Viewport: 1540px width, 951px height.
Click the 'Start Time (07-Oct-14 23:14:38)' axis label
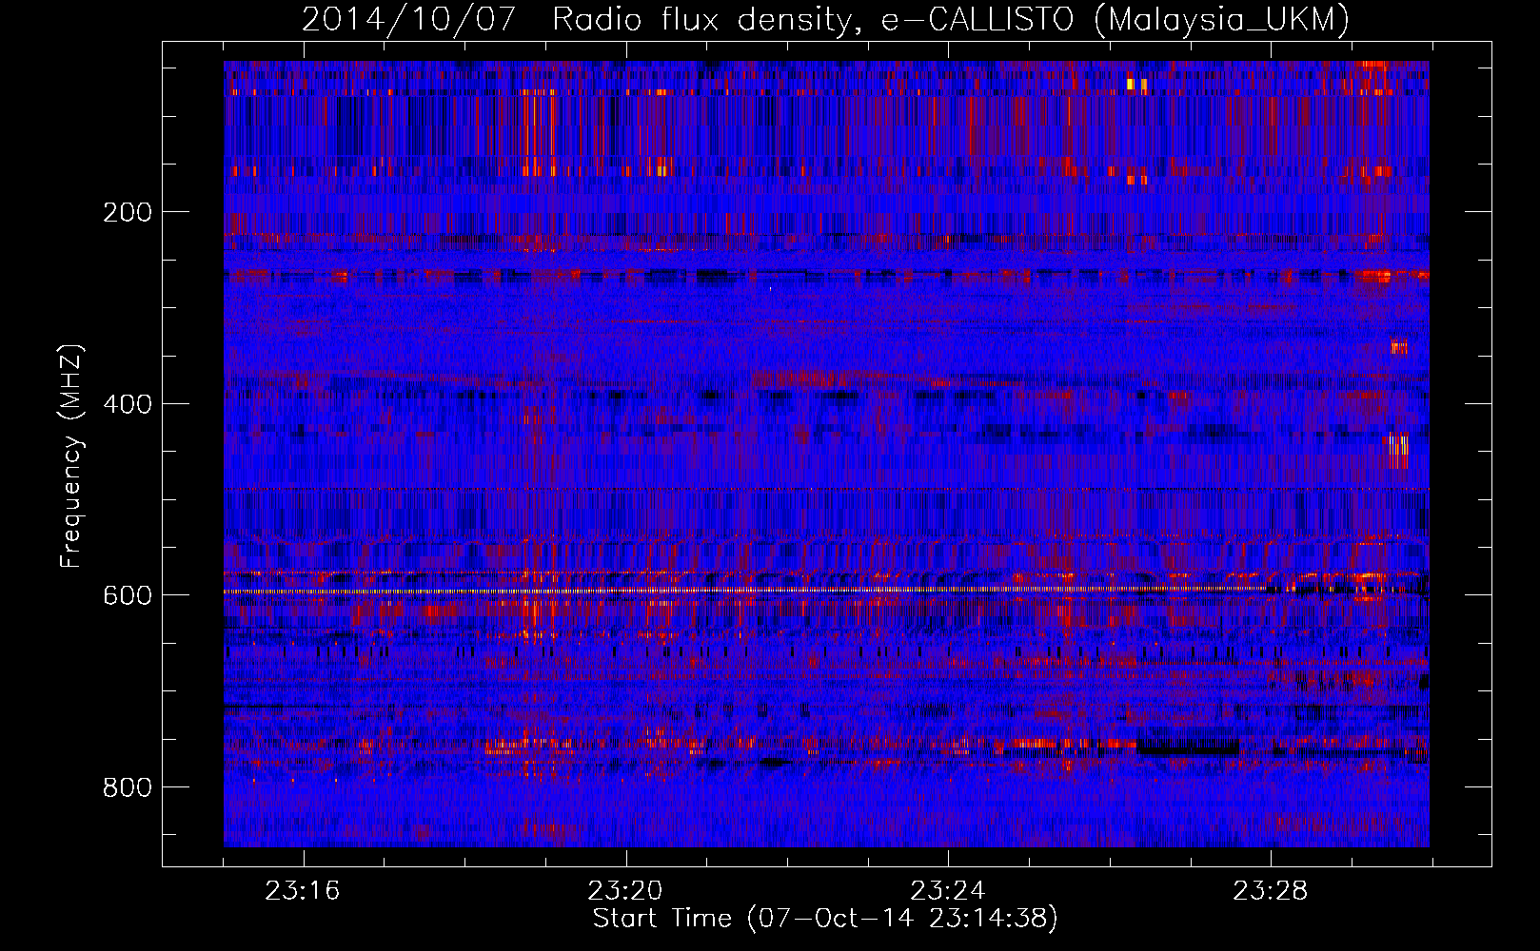pyautogui.click(x=825, y=919)
